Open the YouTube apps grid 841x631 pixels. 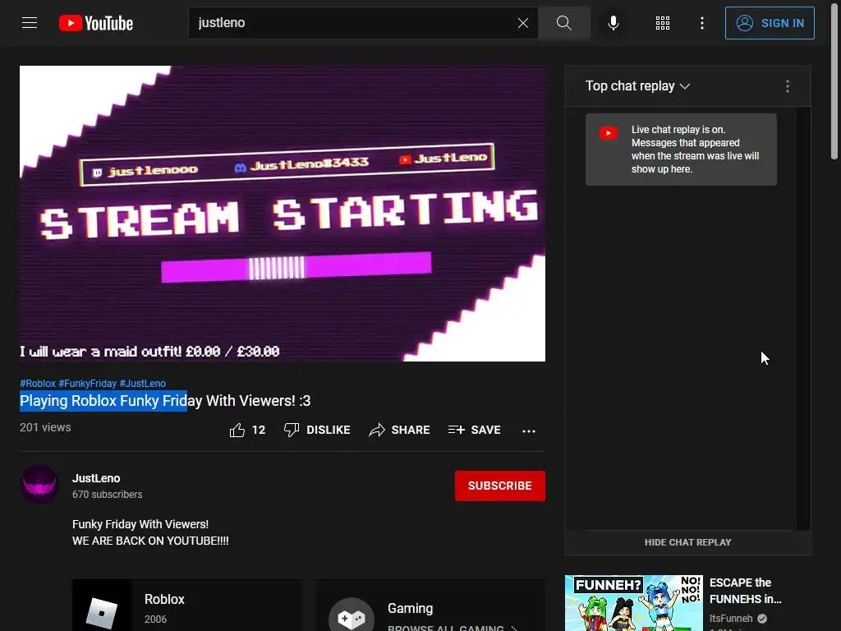[x=663, y=23]
